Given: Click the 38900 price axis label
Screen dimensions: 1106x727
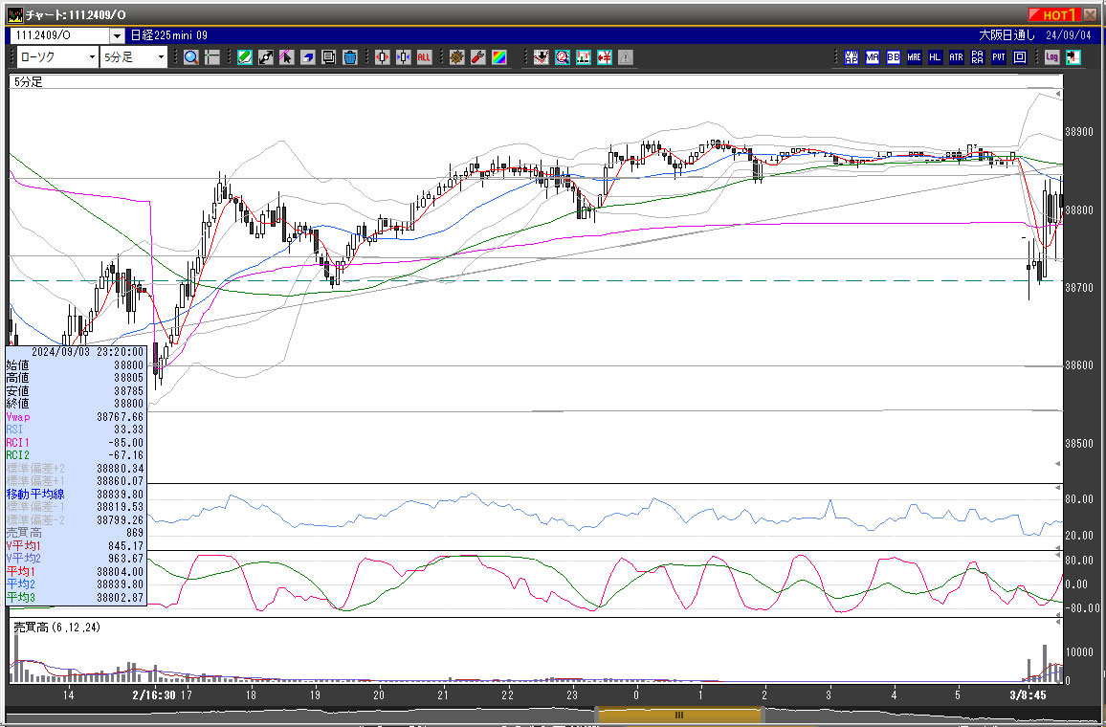Looking at the screenshot, I should coord(1078,132).
